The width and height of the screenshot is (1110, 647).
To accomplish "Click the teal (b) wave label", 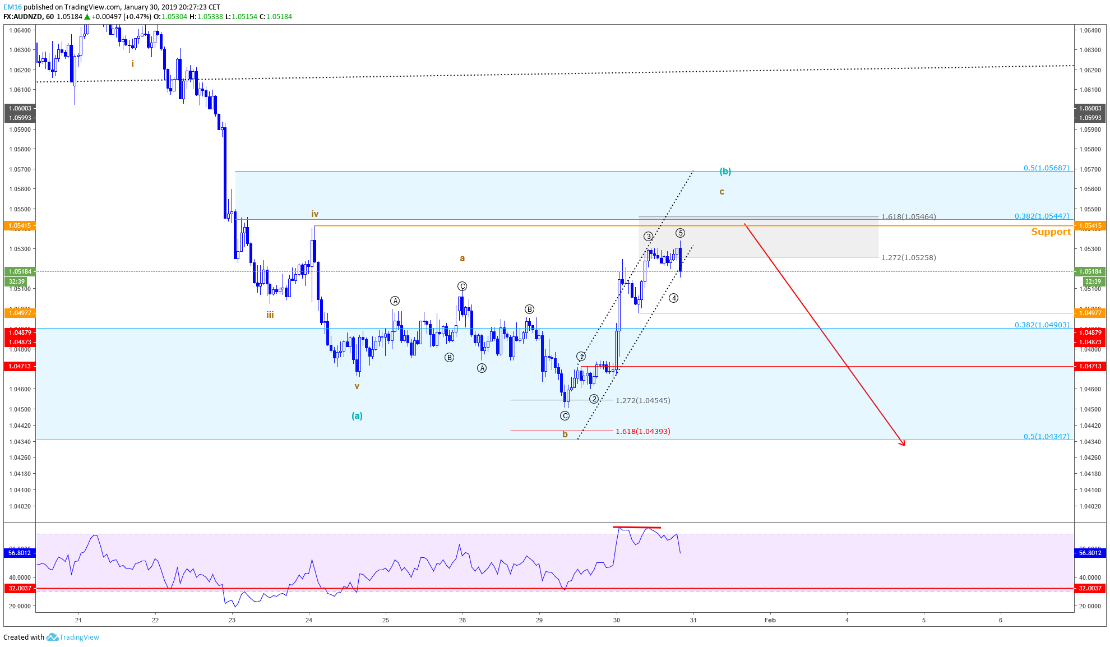I will coord(725,172).
